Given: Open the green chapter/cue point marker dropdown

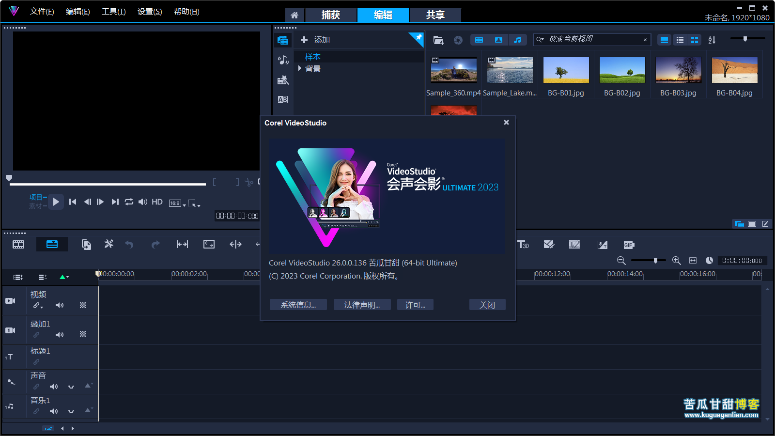Looking at the screenshot, I should [64, 277].
